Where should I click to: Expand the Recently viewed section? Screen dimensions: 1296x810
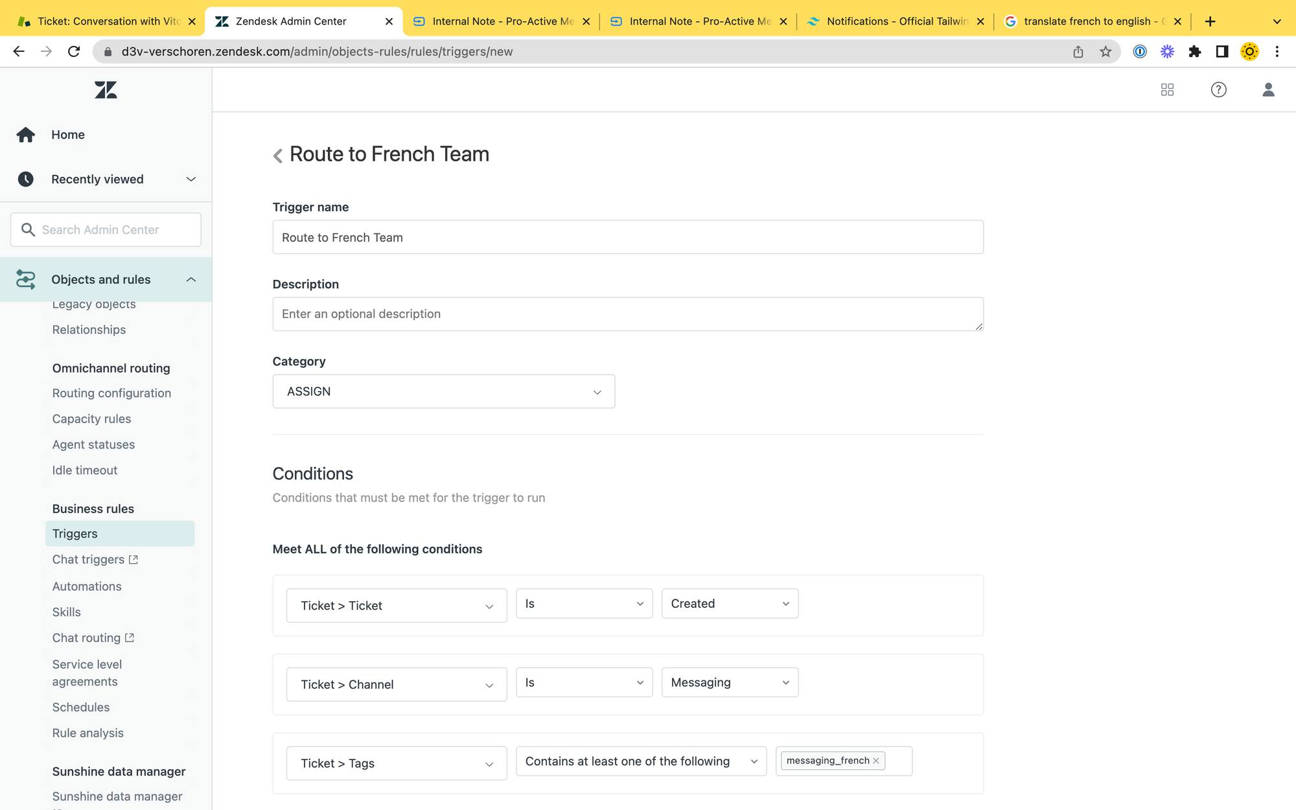[191, 179]
